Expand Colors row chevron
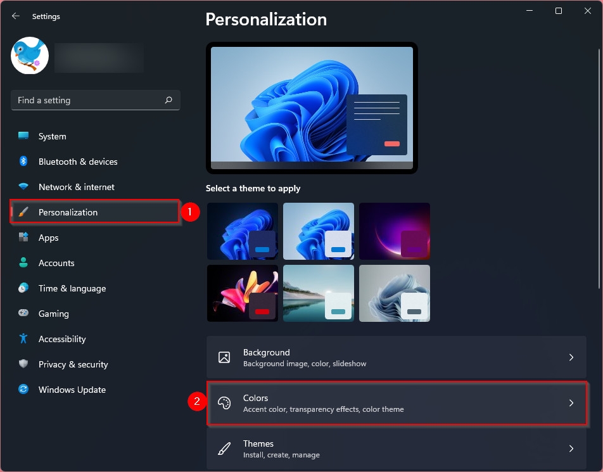603x472 pixels. (571, 403)
